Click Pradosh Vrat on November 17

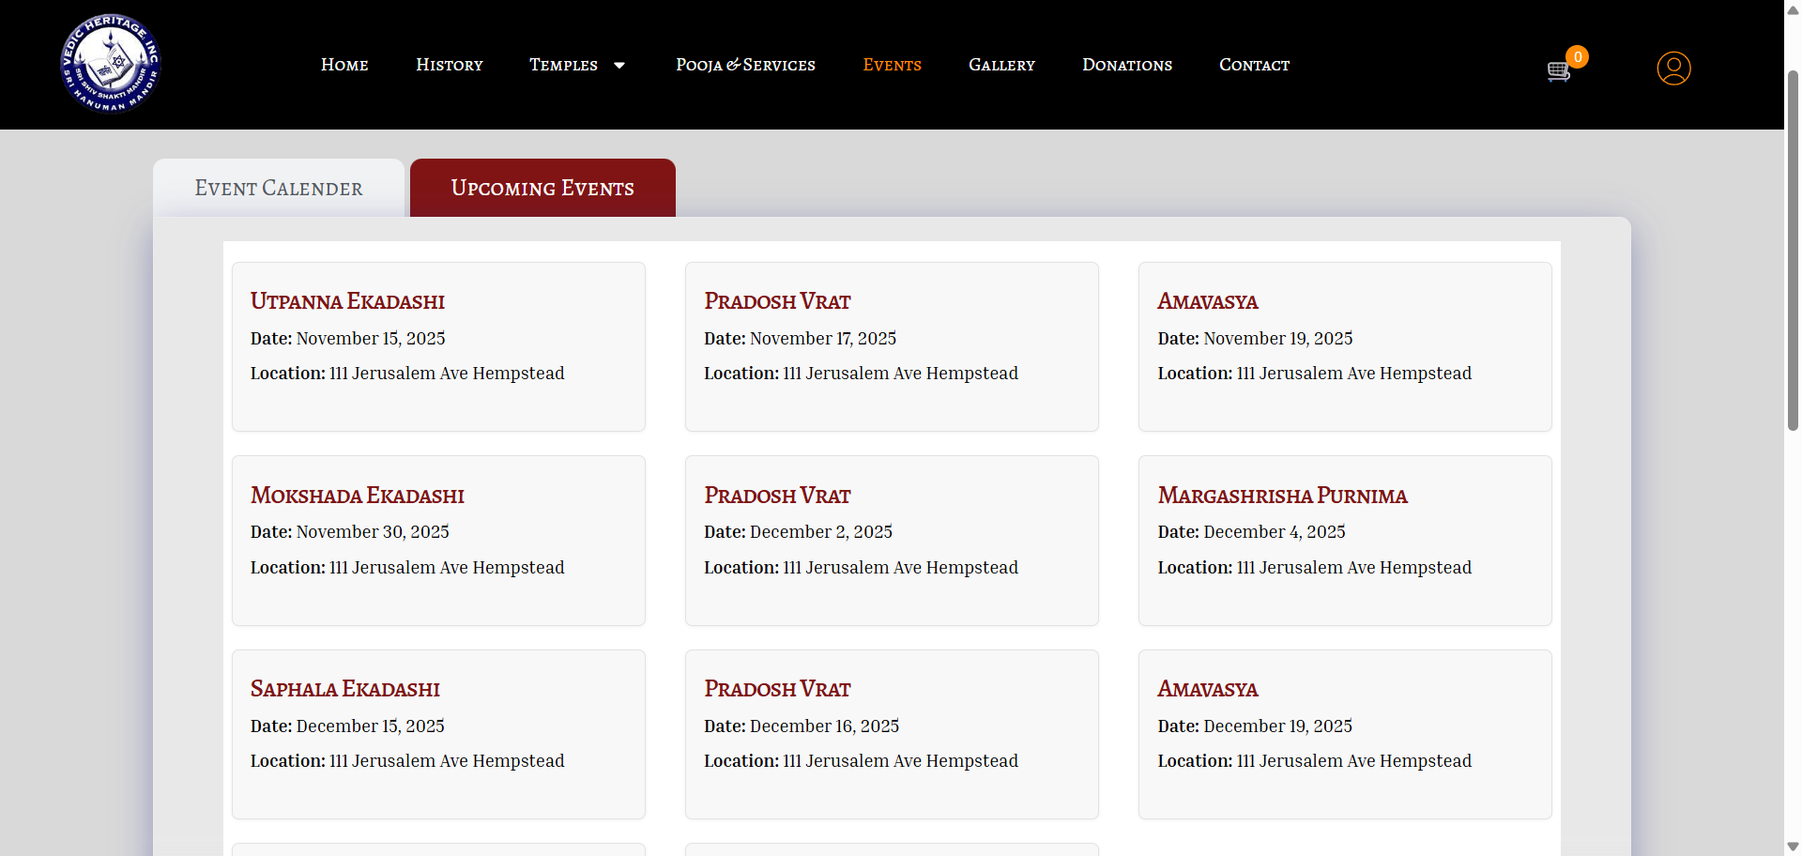pyautogui.click(x=777, y=301)
